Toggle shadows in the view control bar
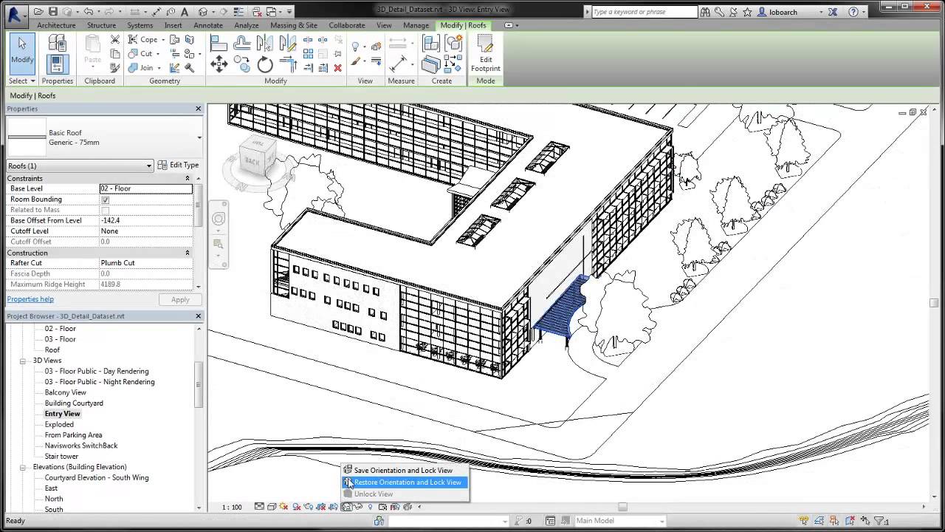Image resolution: width=945 pixels, height=532 pixels. tap(296, 507)
